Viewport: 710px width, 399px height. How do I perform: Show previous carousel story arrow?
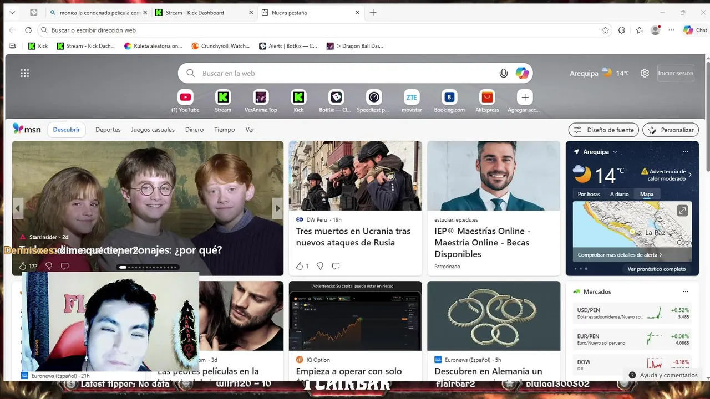click(x=18, y=208)
